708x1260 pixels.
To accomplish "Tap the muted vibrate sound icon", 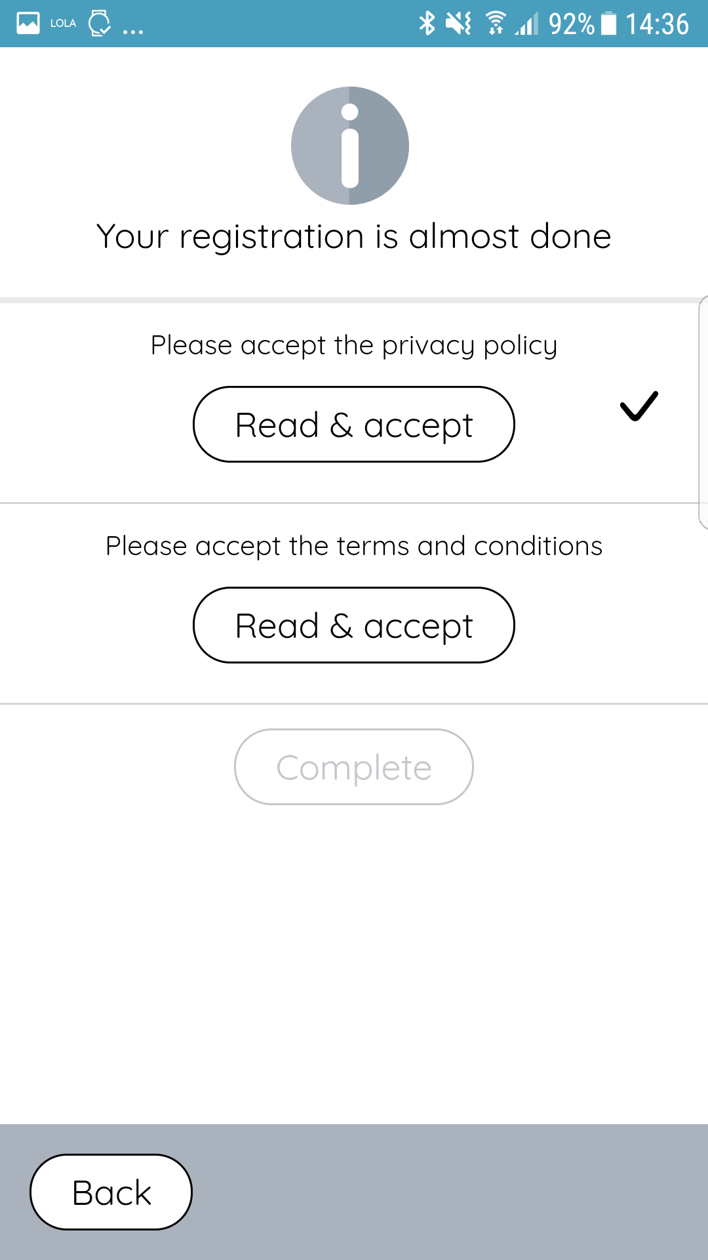I will point(458,24).
